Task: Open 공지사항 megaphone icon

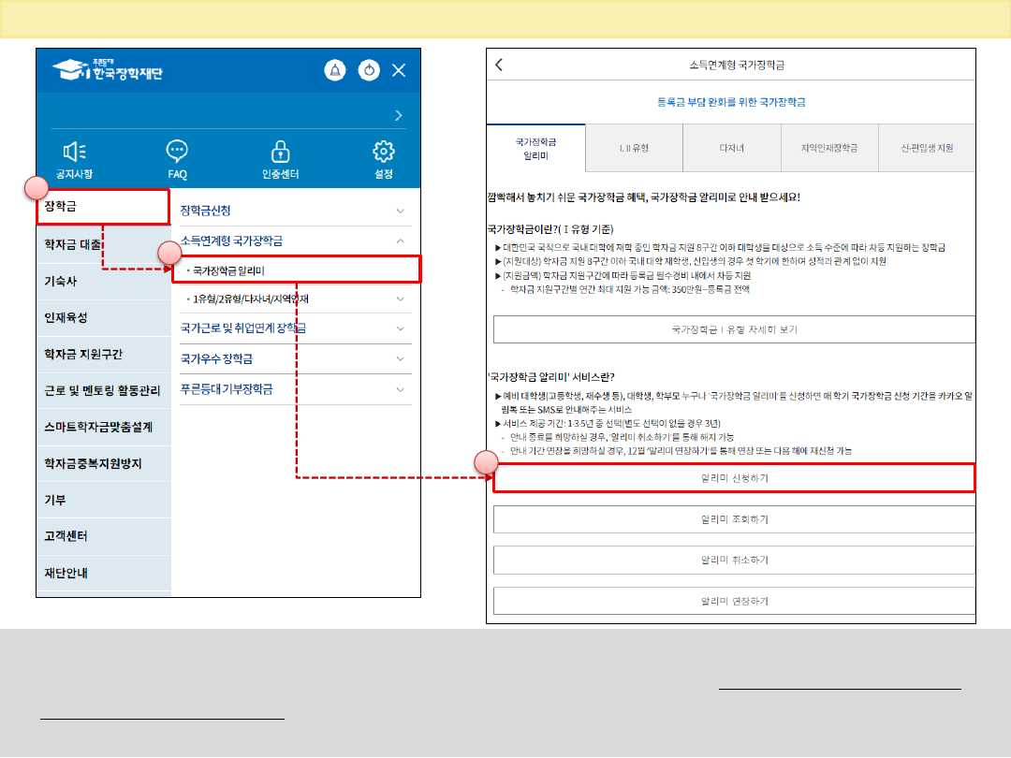Action: 74,152
